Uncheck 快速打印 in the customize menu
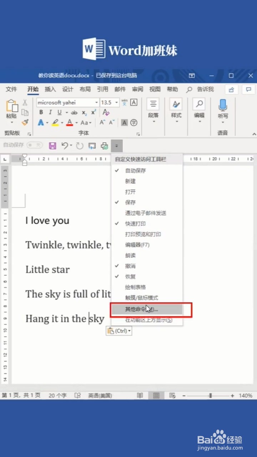This screenshot has height=457, width=257. [147, 224]
